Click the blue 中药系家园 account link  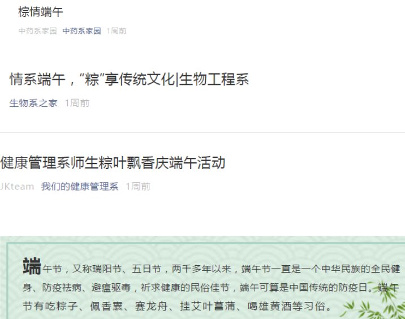(81, 31)
